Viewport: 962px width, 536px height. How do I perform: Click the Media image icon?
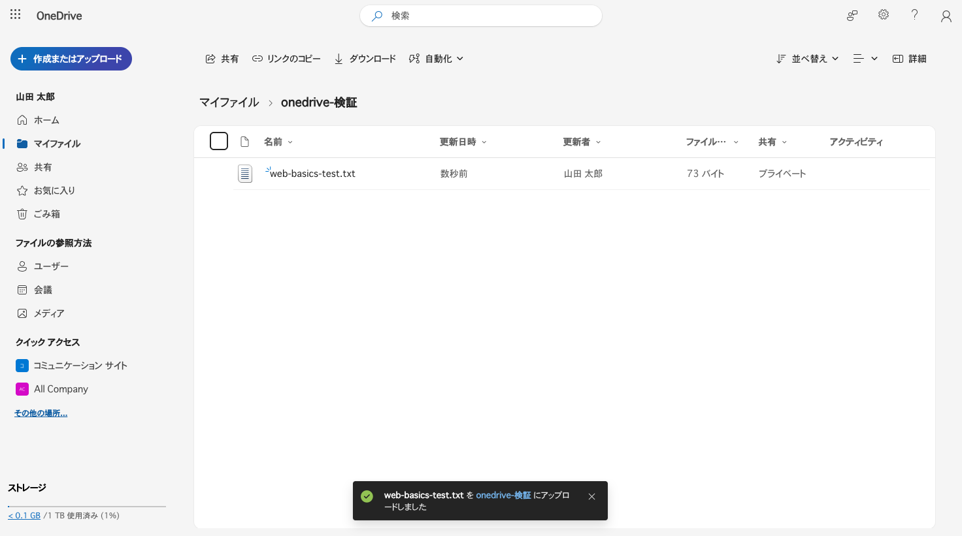click(x=22, y=313)
